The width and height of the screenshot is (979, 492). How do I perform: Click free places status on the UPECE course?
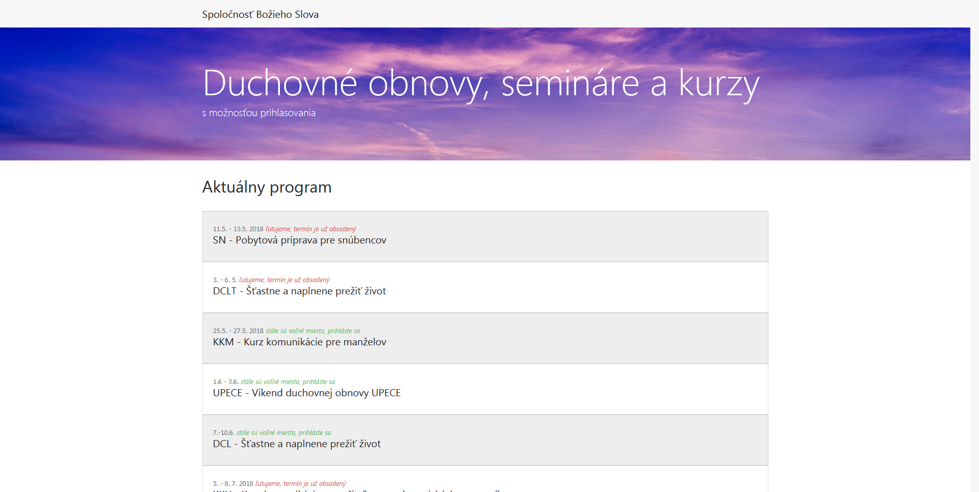tap(288, 382)
